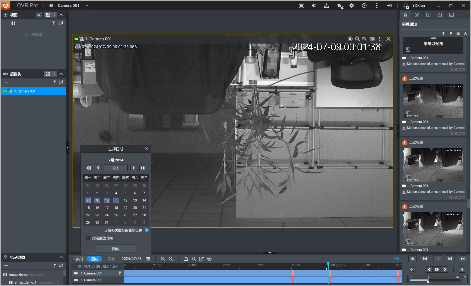Switch to the face recognition smiley tab

coord(417,15)
